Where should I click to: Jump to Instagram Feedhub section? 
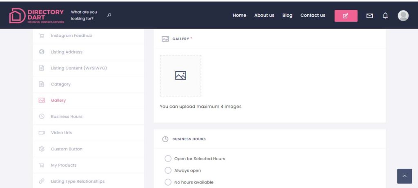click(71, 36)
